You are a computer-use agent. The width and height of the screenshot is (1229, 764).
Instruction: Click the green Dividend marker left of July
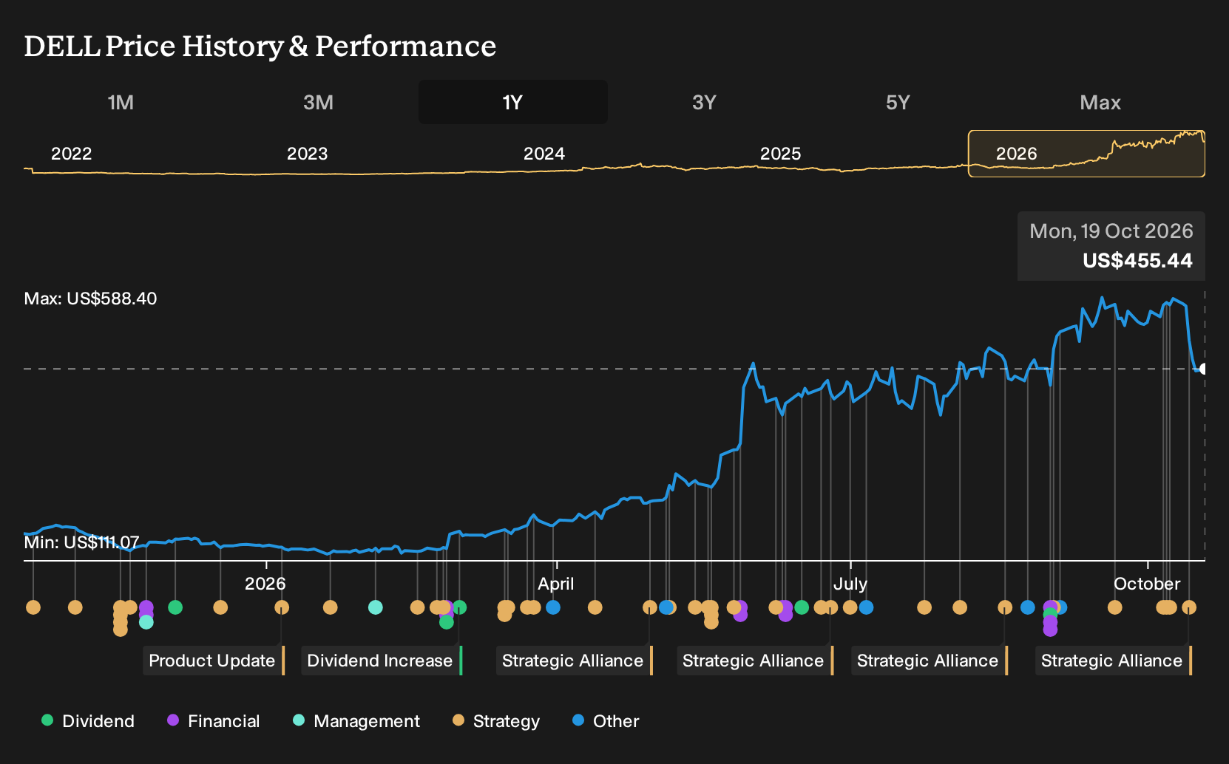pos(802,607)
